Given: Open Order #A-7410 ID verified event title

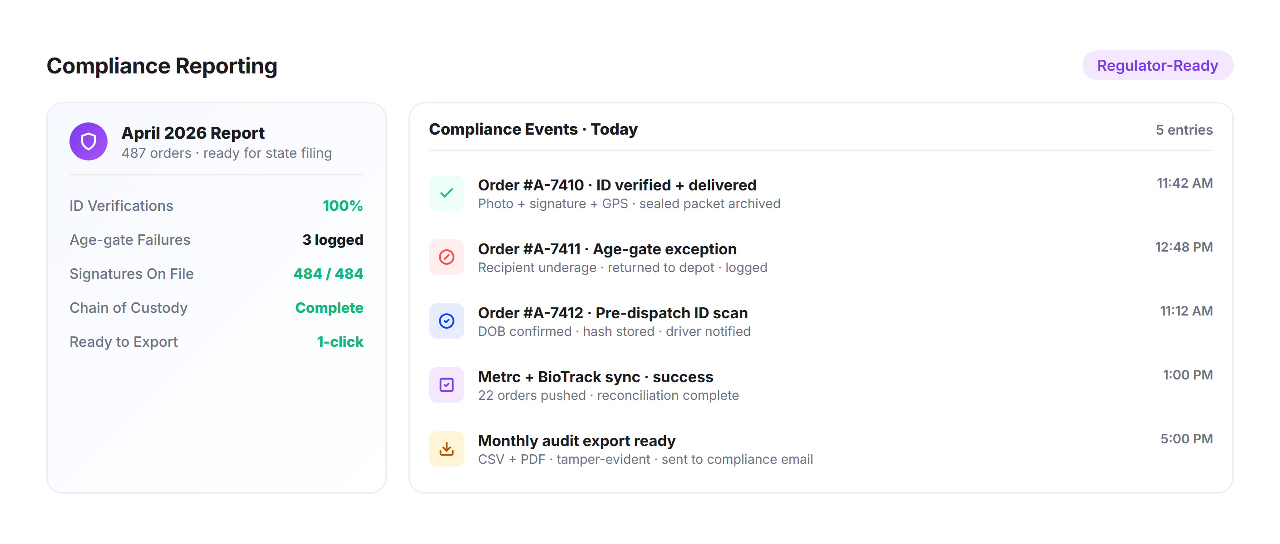Looking at the screenshot, I should click(x=617, y=185).
